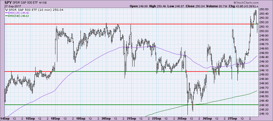Viewport: 273px width, 121px height.
Task: Click the 'SPDR S&P 500 ETF' title next to SPY
Action: tap(25, 3)
